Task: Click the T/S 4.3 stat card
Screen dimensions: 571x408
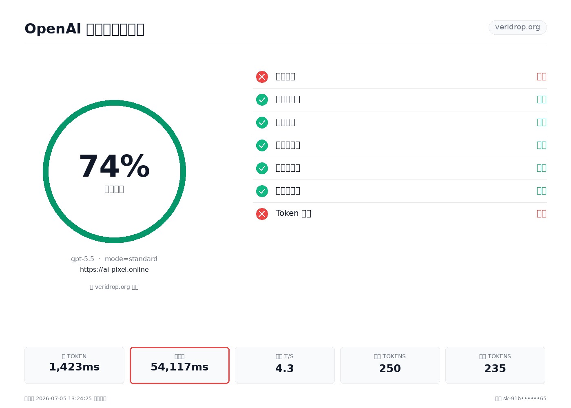Action: point(285,365)
